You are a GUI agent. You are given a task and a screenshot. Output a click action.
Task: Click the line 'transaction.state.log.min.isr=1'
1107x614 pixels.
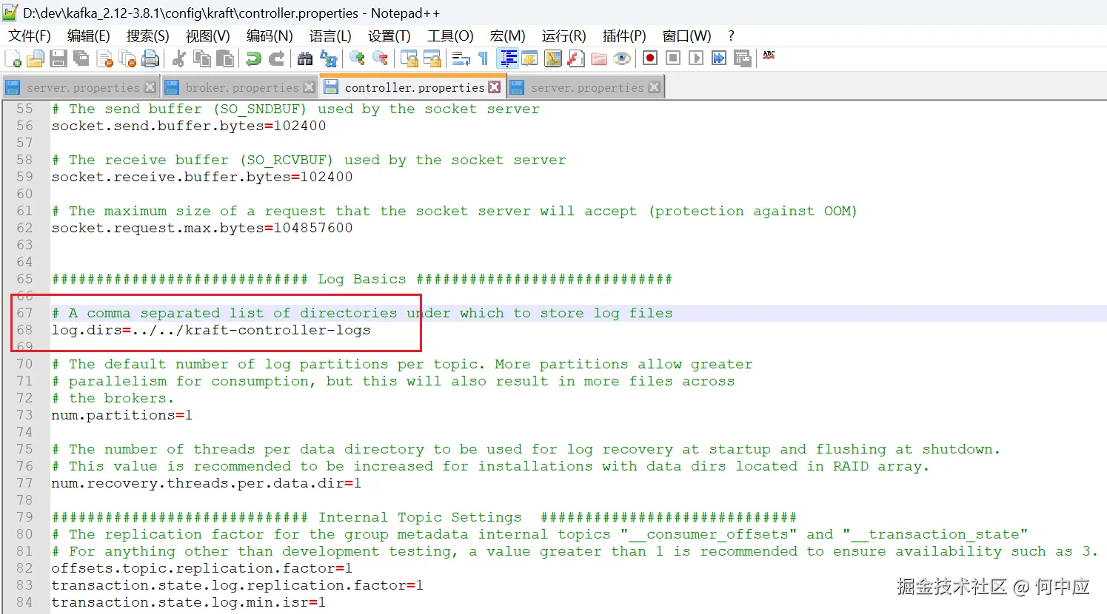[x=189, y=602]
